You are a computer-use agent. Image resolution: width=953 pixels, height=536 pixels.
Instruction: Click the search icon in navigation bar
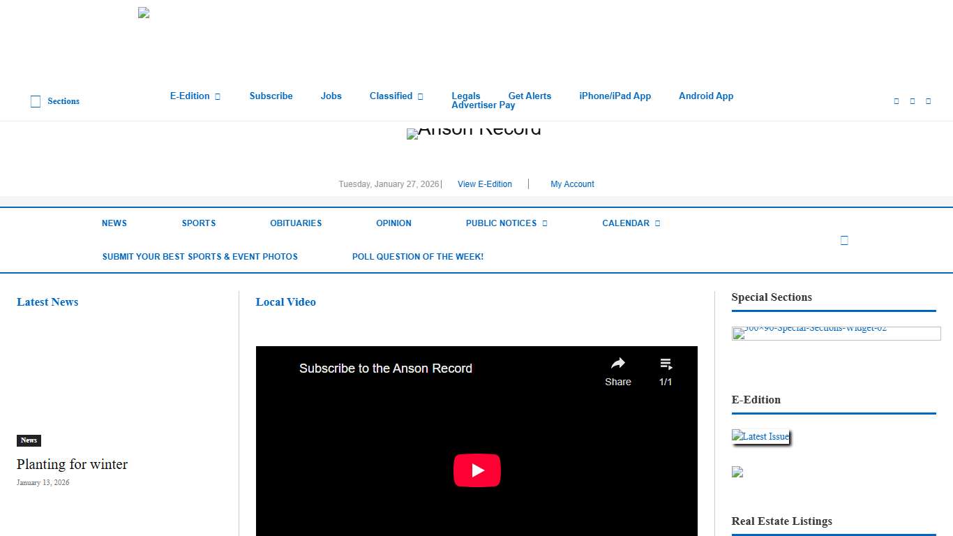point(844,240)
